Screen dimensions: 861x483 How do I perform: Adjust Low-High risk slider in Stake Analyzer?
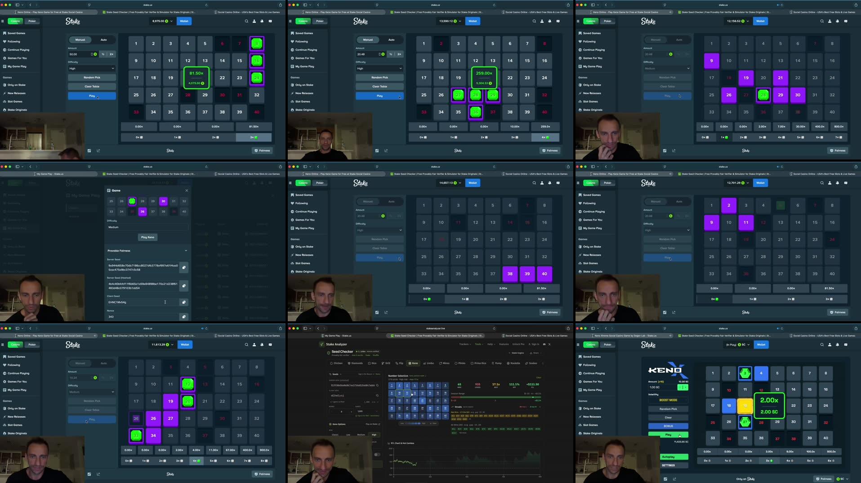pyautogui.click(x=413, y=423)
